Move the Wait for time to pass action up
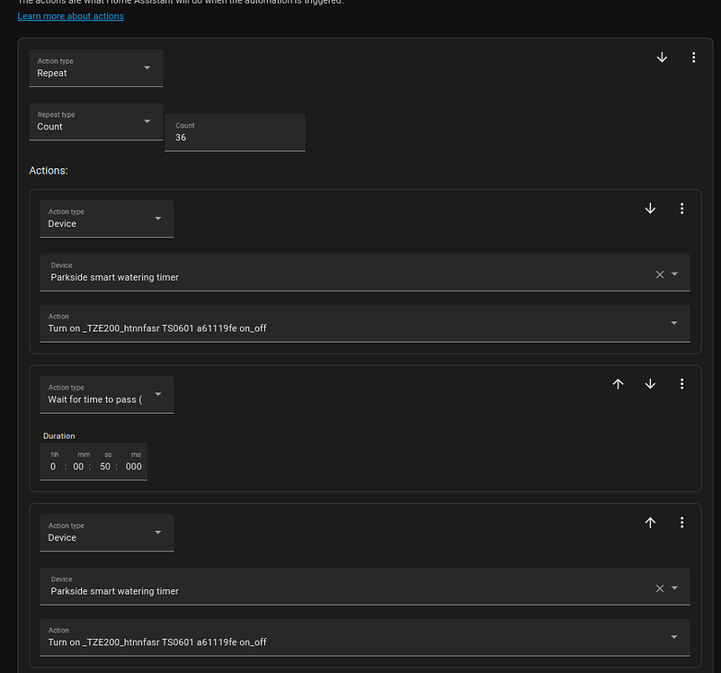 click(x=618, y=384)
